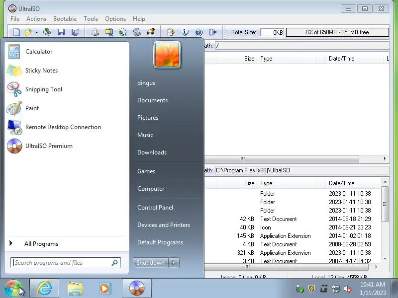Click the upper pane Date/Time column header

point(354,59)
